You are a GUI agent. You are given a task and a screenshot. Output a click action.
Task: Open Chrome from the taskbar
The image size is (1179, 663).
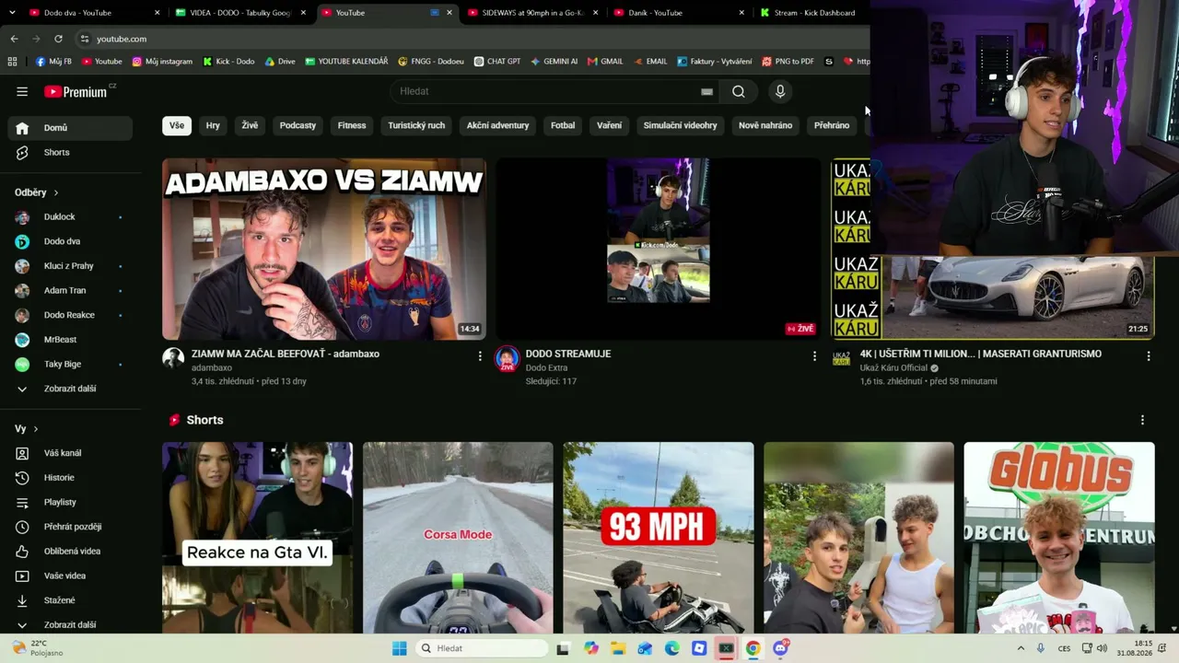coord(753,648)
